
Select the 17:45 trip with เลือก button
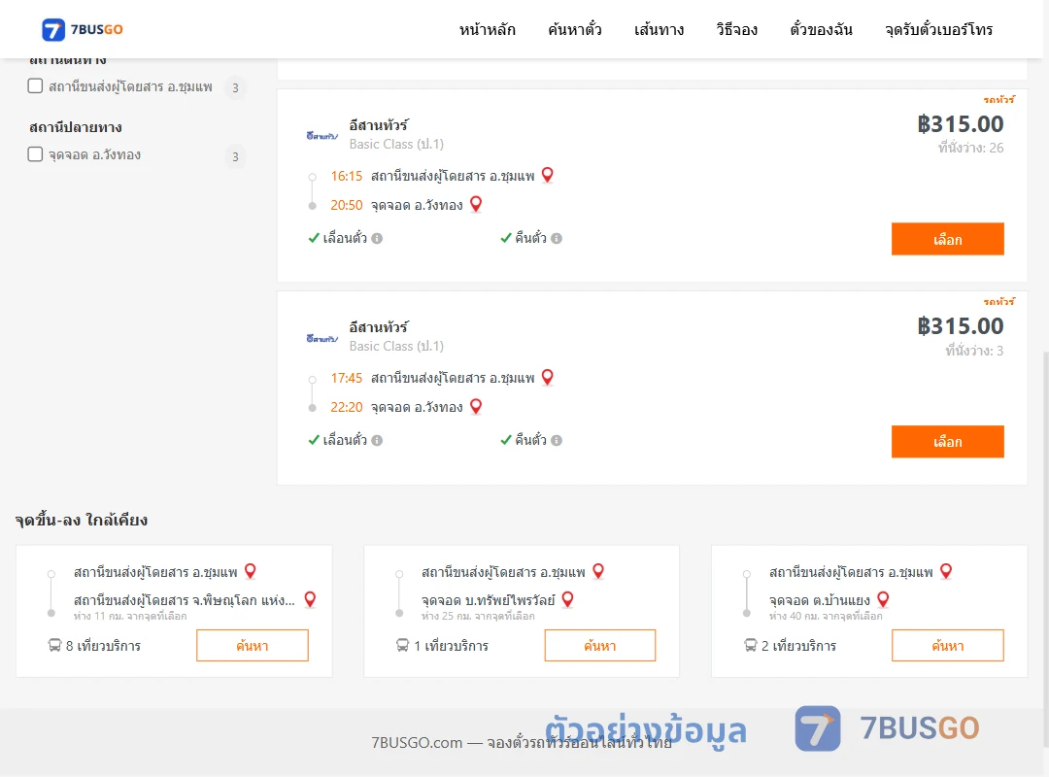947,442
